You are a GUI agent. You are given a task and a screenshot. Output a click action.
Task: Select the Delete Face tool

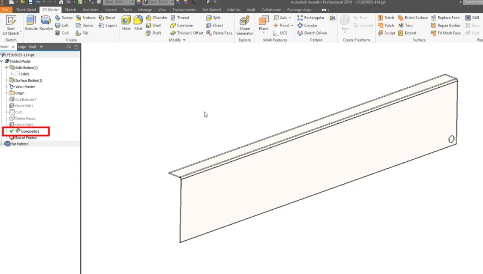(219, 33)
